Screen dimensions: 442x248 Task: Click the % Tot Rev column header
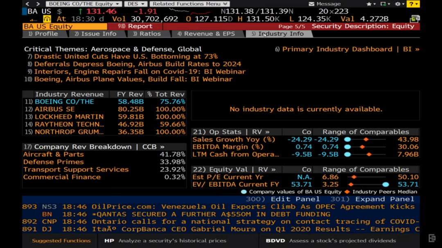click(166, 94)
